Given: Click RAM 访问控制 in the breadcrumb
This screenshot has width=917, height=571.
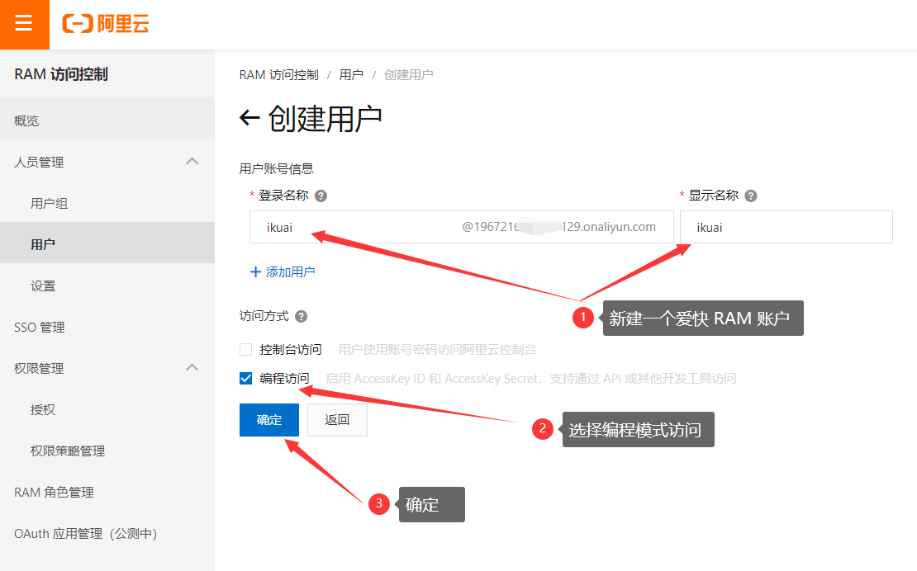Looking at the screenshot, I should tap(279, 75).
